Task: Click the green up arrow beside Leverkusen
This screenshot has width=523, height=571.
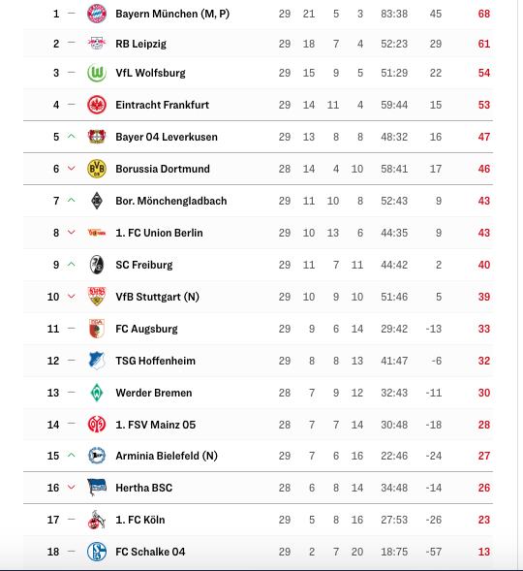Action: pyautogui.click(x=72, y=136)
